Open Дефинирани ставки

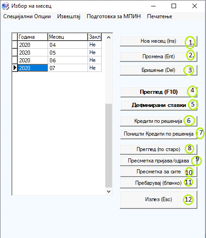click(x=159, y=105)
